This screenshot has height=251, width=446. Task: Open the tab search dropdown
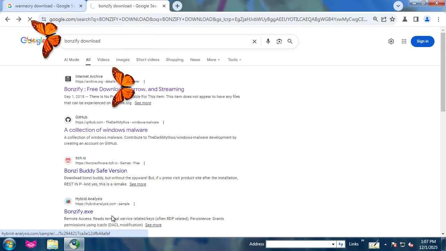coord(398,6)
